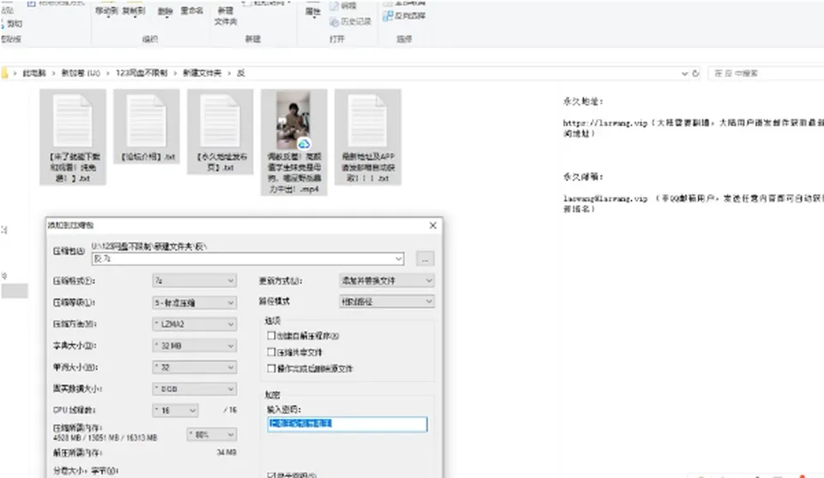The height and width of the screenshot is (478, 824).
Task: Click 剪切 (Cut) in the clipboard group
Action: click(11, 24)
